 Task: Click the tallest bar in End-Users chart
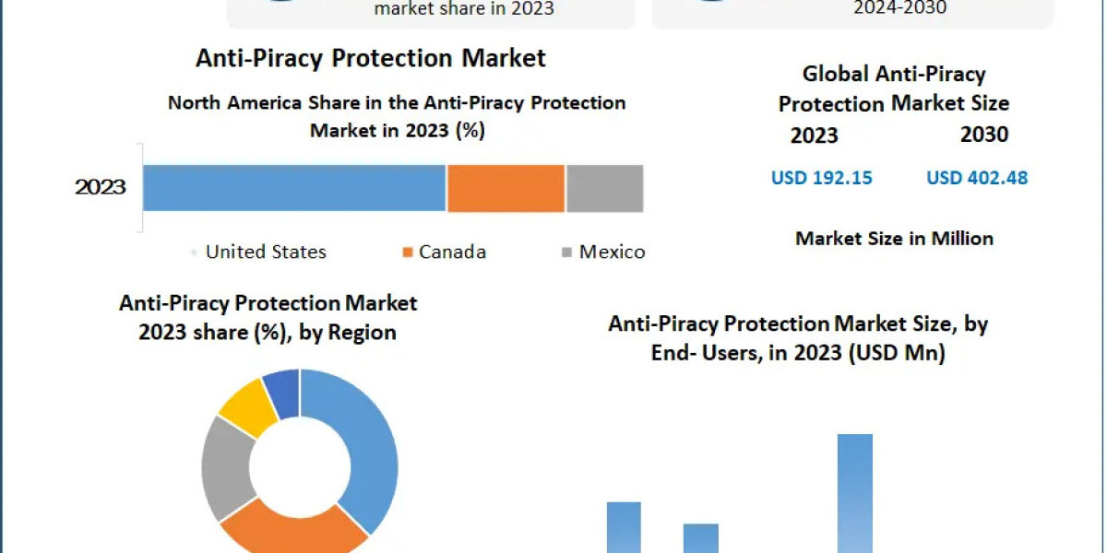pos(854,493)
